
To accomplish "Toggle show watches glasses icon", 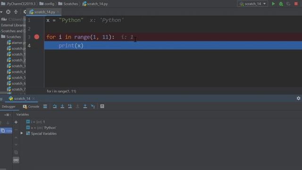I will click(16, 160).
